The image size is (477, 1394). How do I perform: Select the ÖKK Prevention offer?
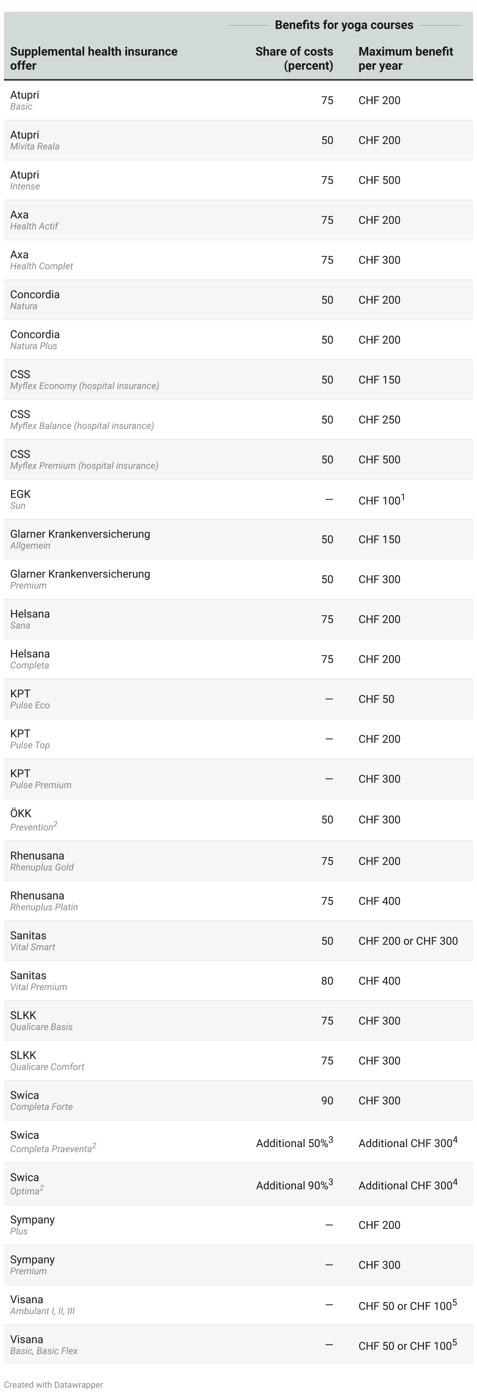(x=32, y=820)
